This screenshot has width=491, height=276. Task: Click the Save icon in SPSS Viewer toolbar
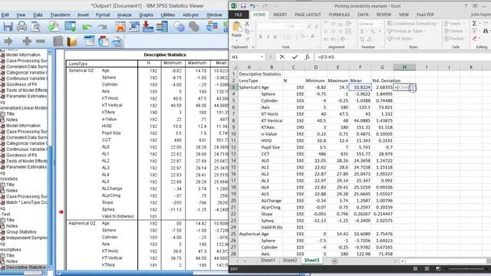[8, 27]
